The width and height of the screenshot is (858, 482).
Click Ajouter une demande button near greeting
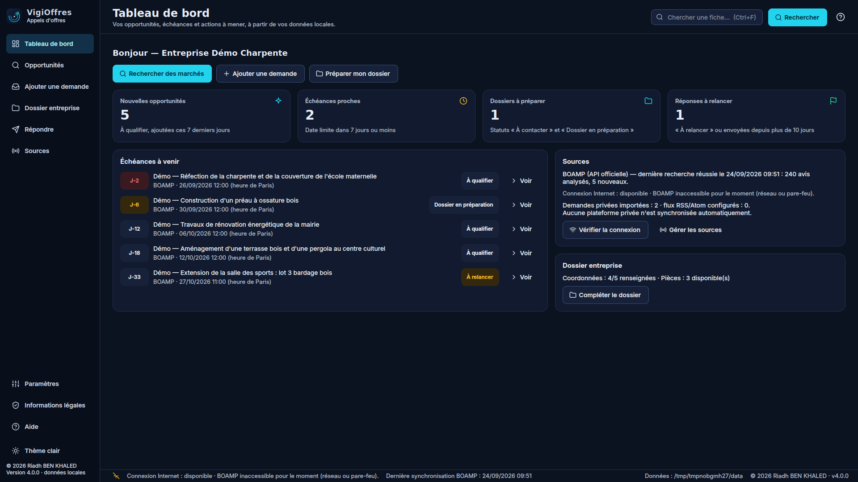261,74
